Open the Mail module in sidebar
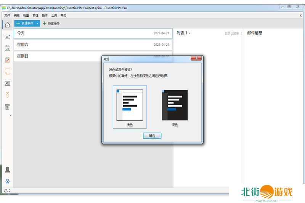 [x=7, y=37]
